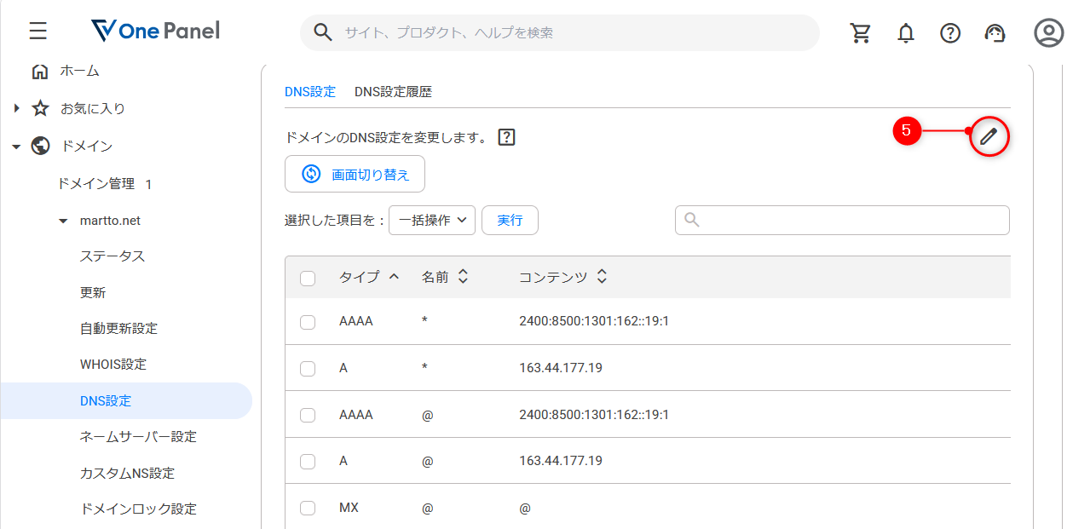
Task: Click the help icon beside DNS description
Action: (507, 137)
